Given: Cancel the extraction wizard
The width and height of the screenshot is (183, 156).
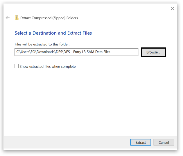Looking at the screenshot, I should point(164,142).
